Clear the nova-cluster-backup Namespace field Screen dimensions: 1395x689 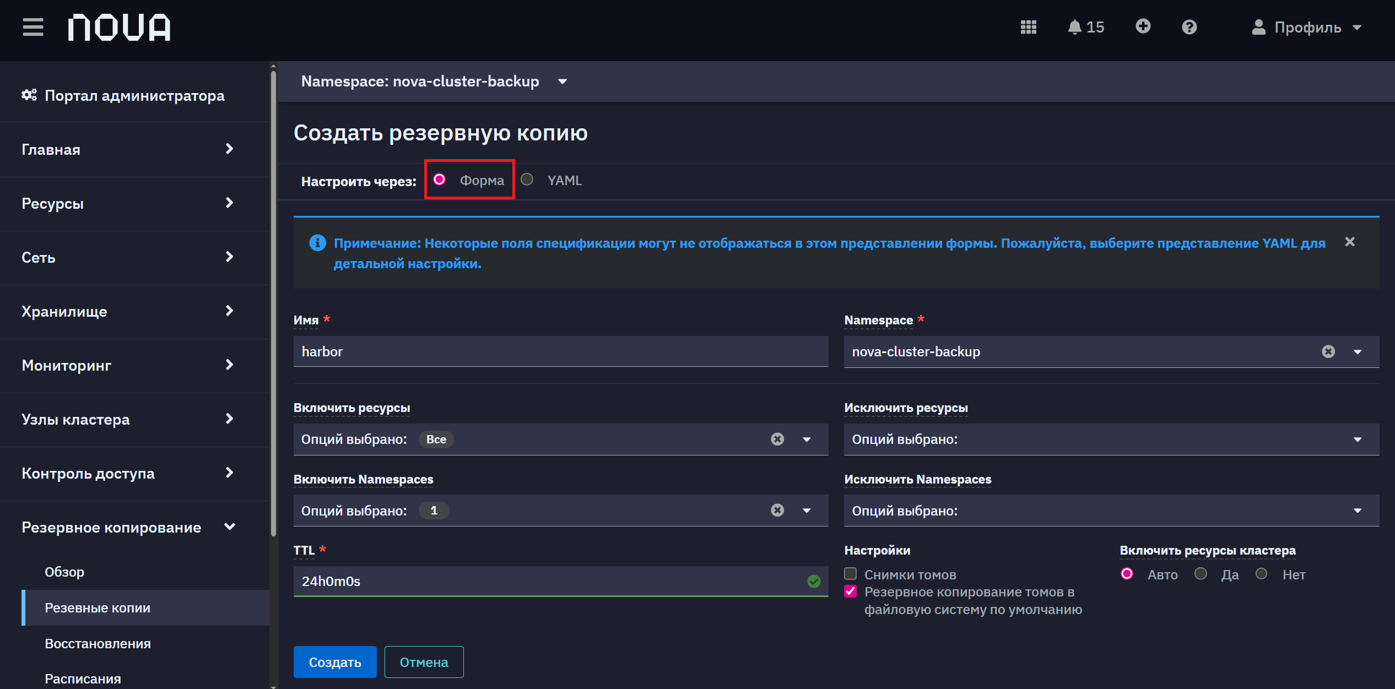(x=1328, y=351)
